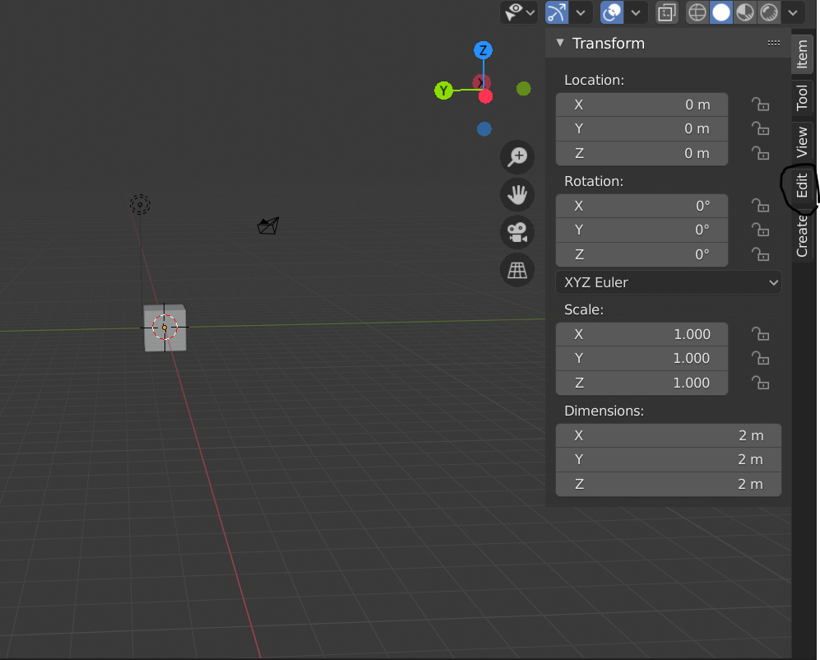Lock Location X

[761, 105]
